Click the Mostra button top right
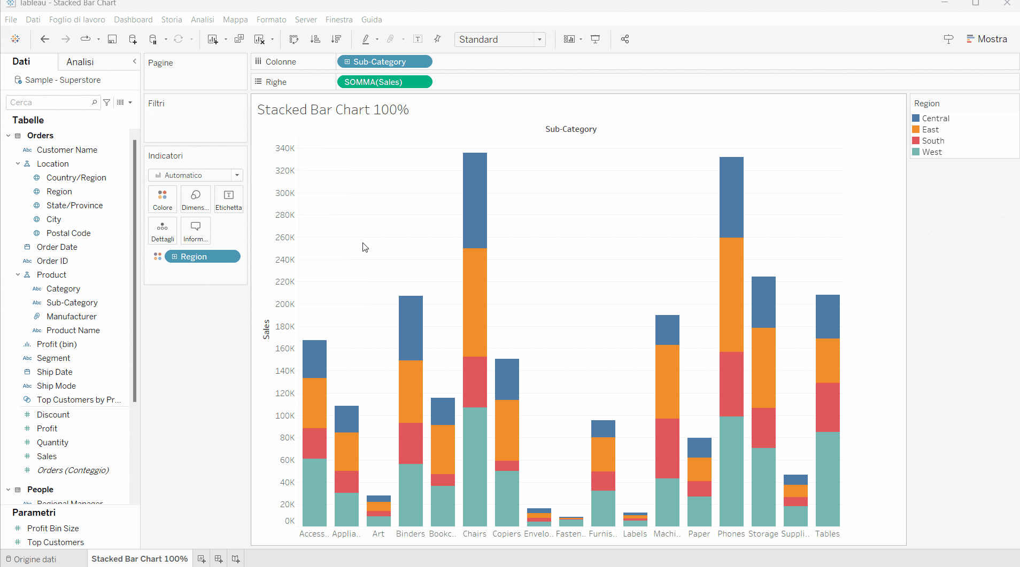The width and height of the screenshot is (1020, 567). pos(992,38)
